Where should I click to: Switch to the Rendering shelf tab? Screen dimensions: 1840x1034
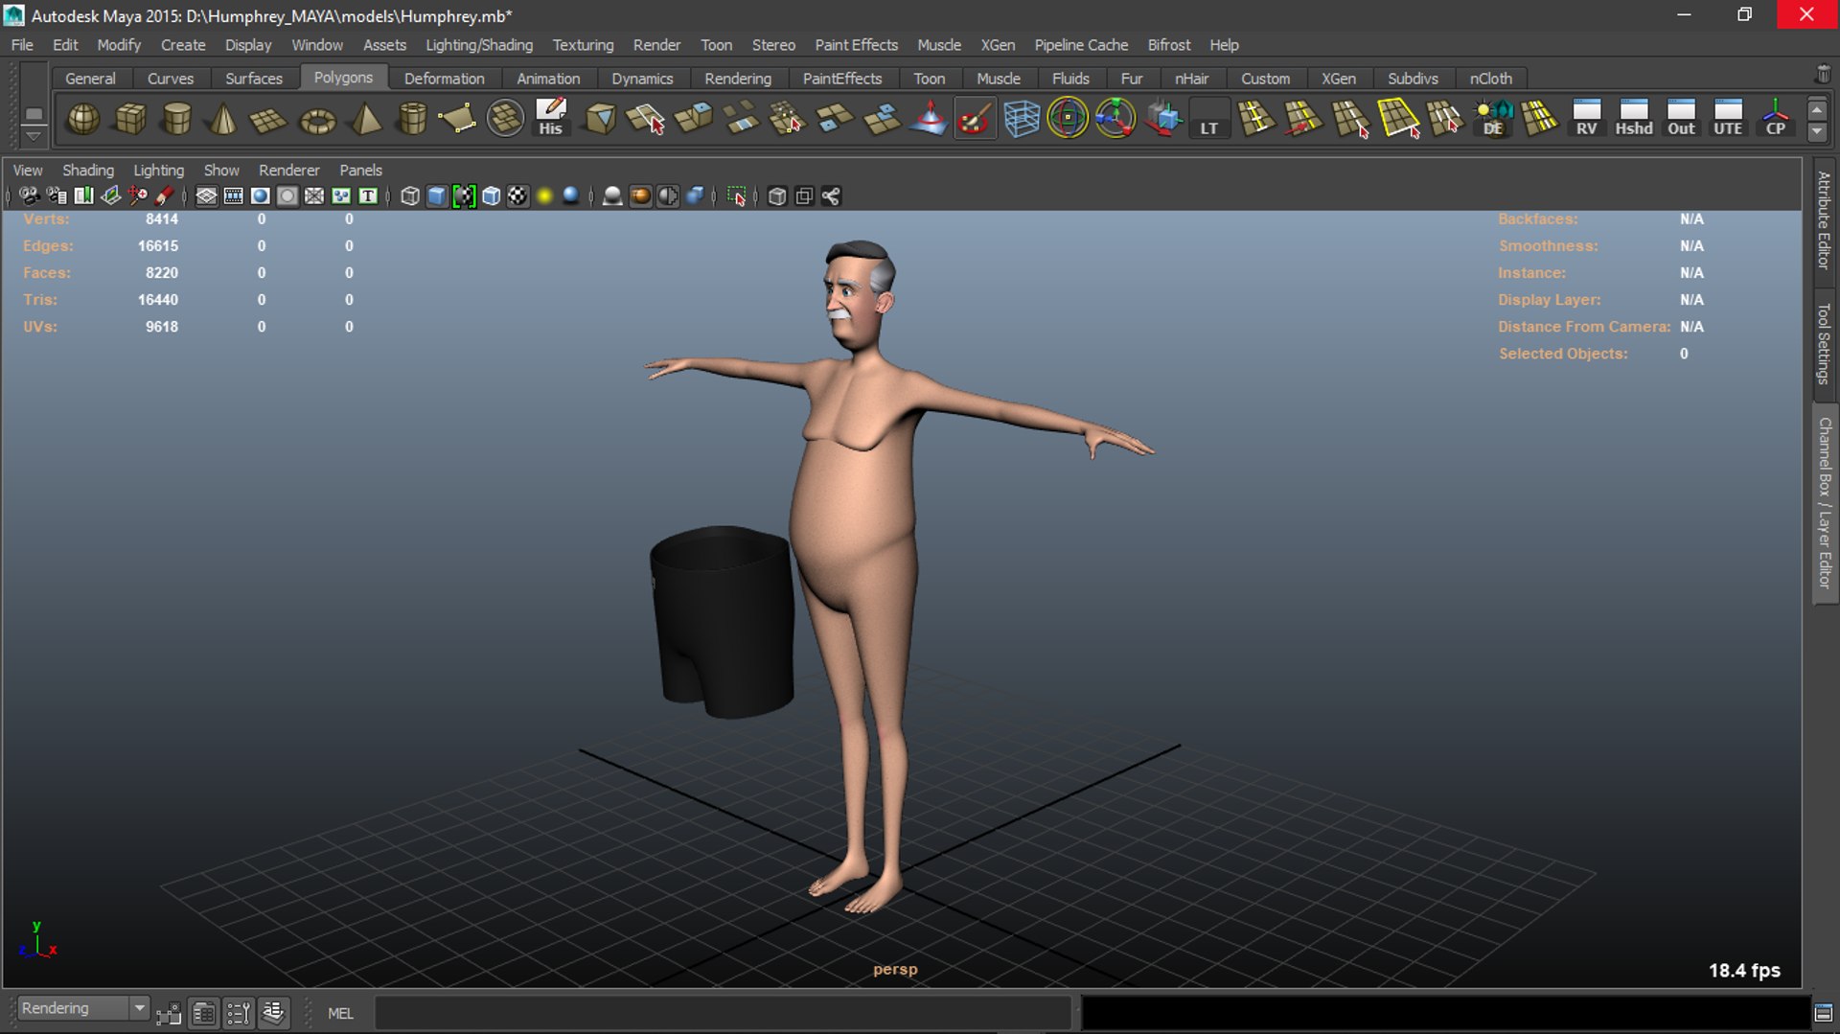[737, 79]
